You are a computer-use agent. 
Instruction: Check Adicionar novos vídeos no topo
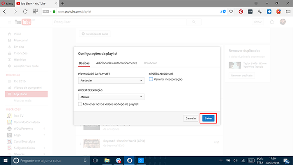point(80,104)
